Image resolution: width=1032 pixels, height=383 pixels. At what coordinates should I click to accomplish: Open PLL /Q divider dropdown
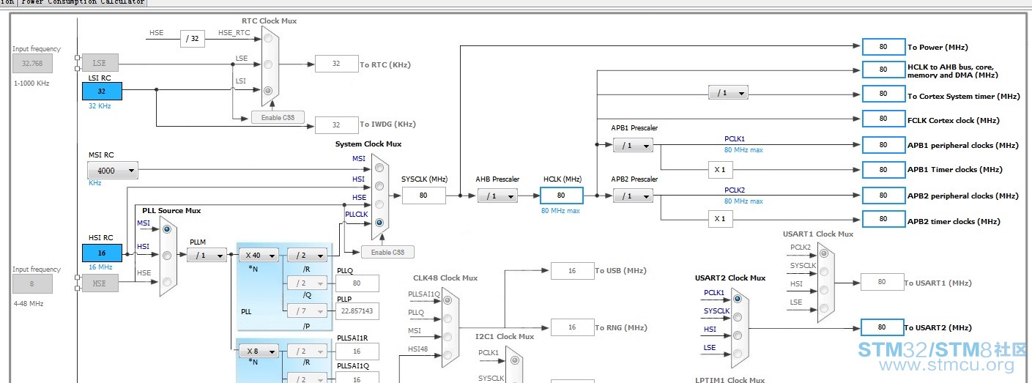tap(307, 283)
